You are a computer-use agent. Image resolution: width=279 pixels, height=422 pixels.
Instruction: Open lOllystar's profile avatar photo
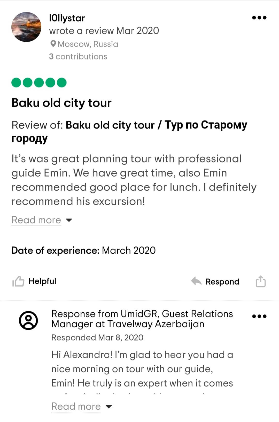[x=26, y=27]
